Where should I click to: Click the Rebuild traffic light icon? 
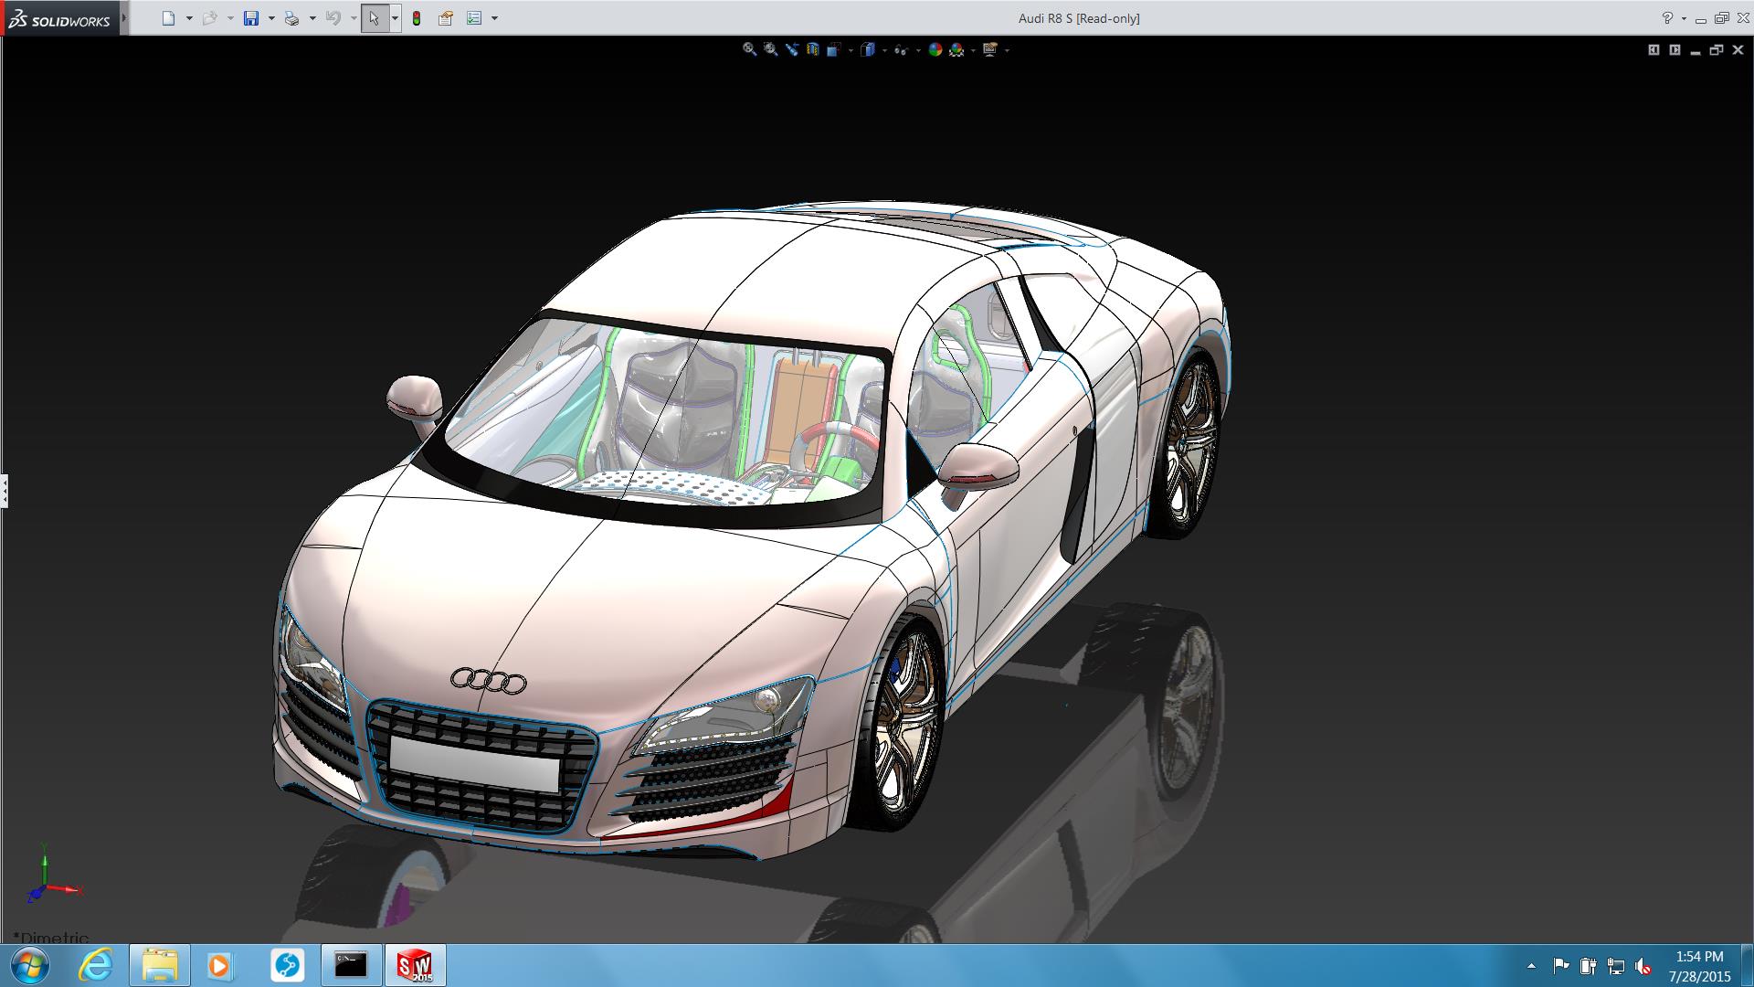[x=417, y=18]
